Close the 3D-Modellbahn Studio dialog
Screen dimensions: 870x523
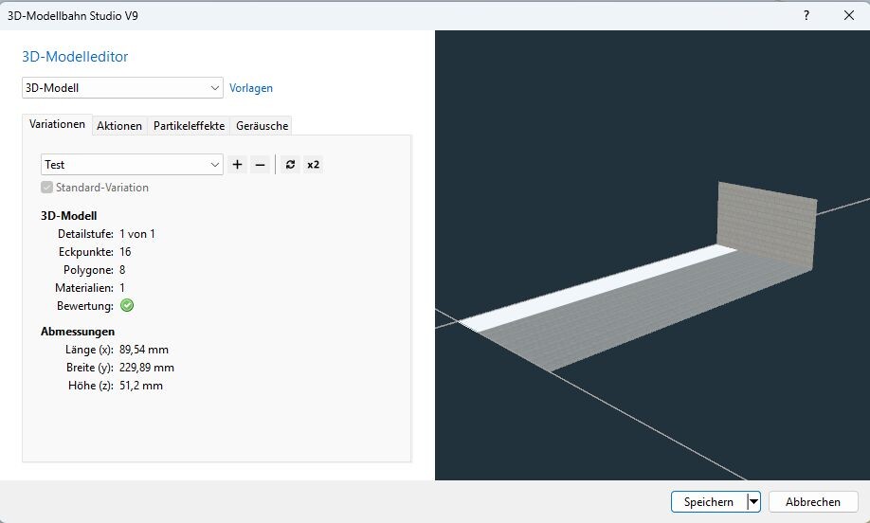tap(849, 15)
